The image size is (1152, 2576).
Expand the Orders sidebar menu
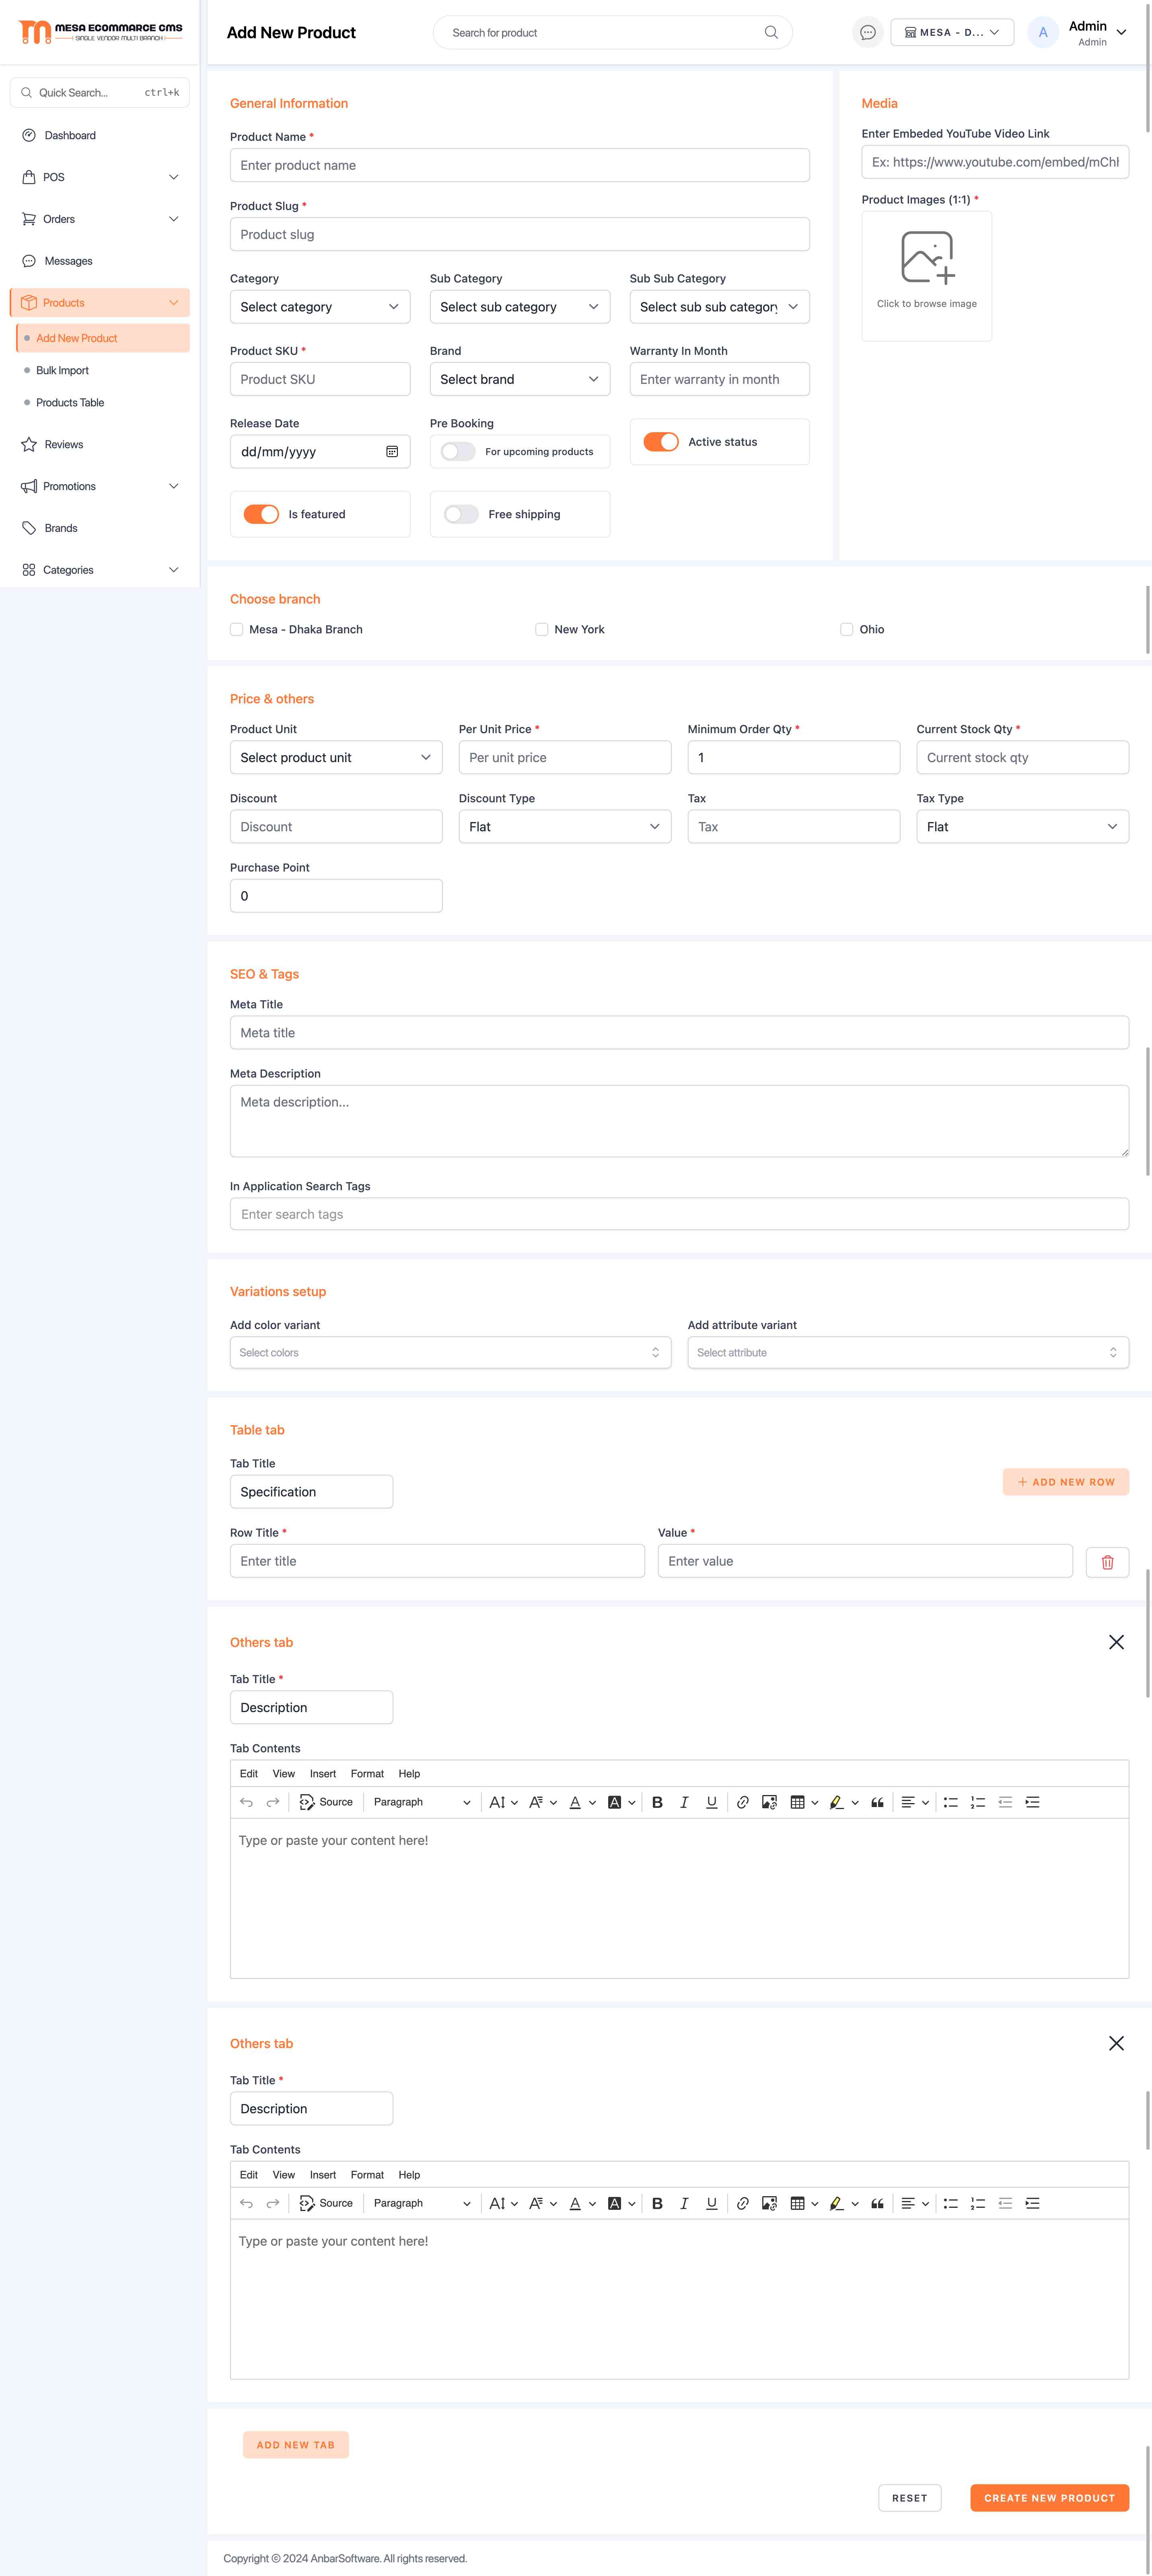coord(100,219)
